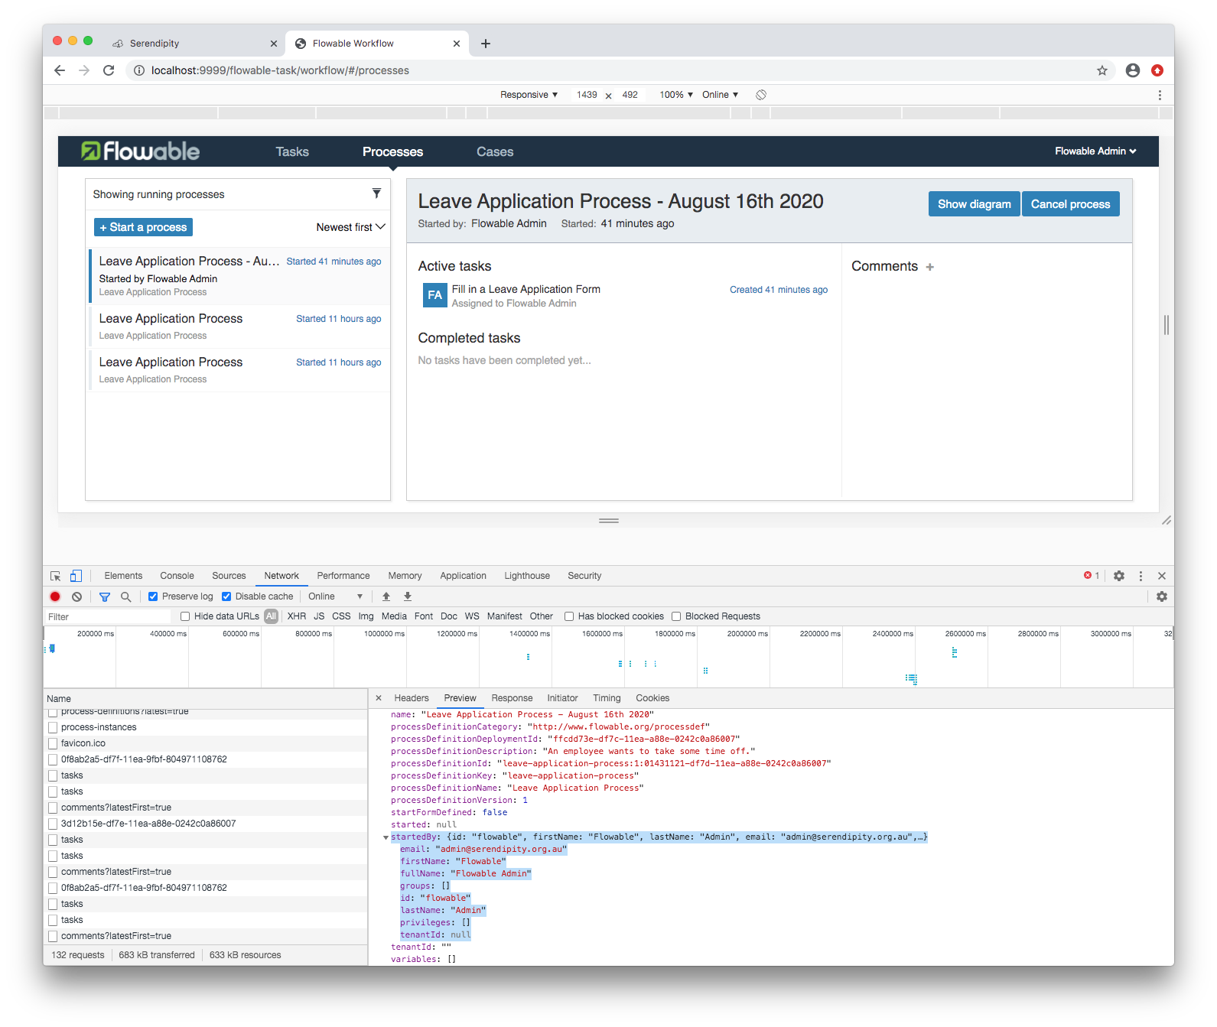Check the bottom comments?latestFirst=true checkbox
Screen dimensions: 1217x1027
53,936
